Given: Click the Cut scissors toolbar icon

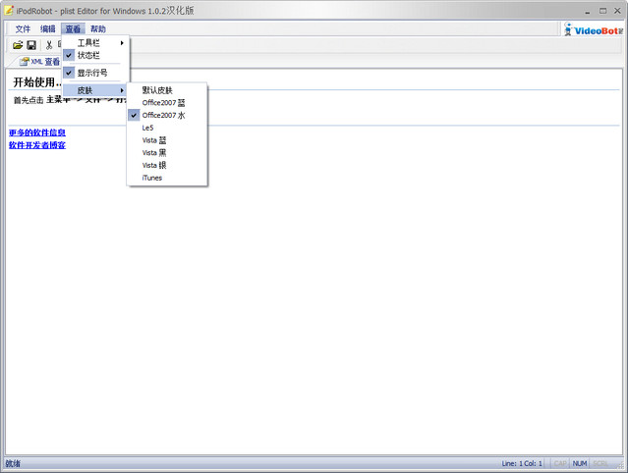Looking at the screenshot, I should 48,45.
